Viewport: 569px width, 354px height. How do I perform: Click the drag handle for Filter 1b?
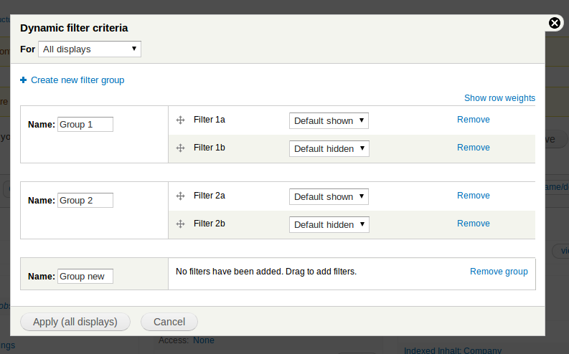(181, 148)
